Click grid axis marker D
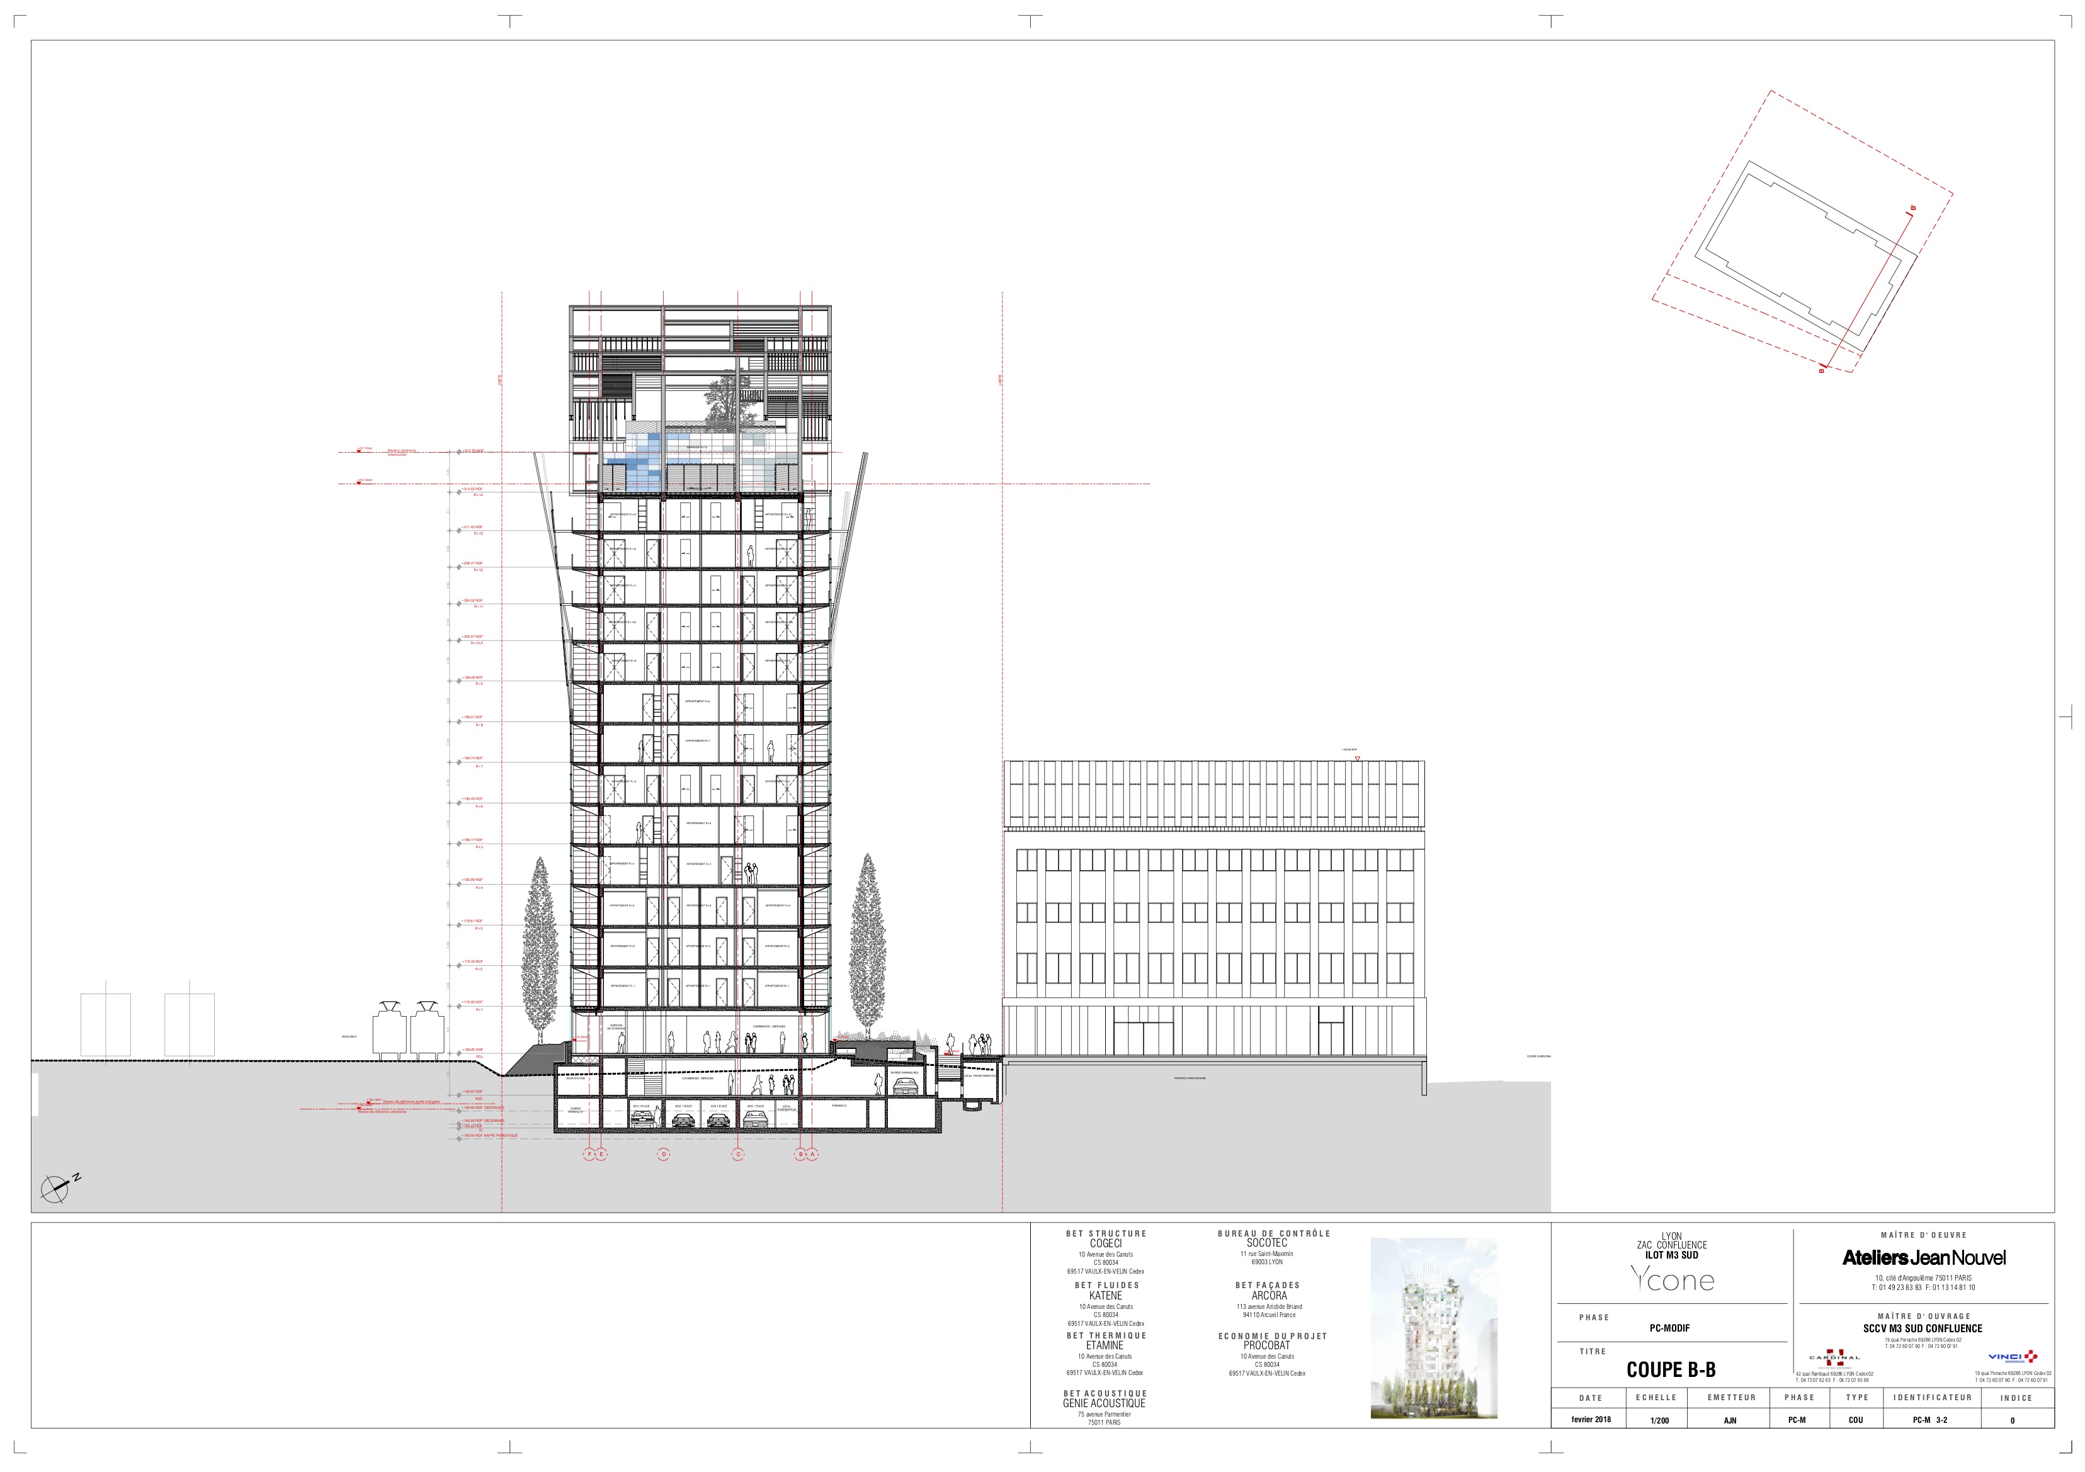This screenshot has width=2085, height=1472. point(664,1155)
